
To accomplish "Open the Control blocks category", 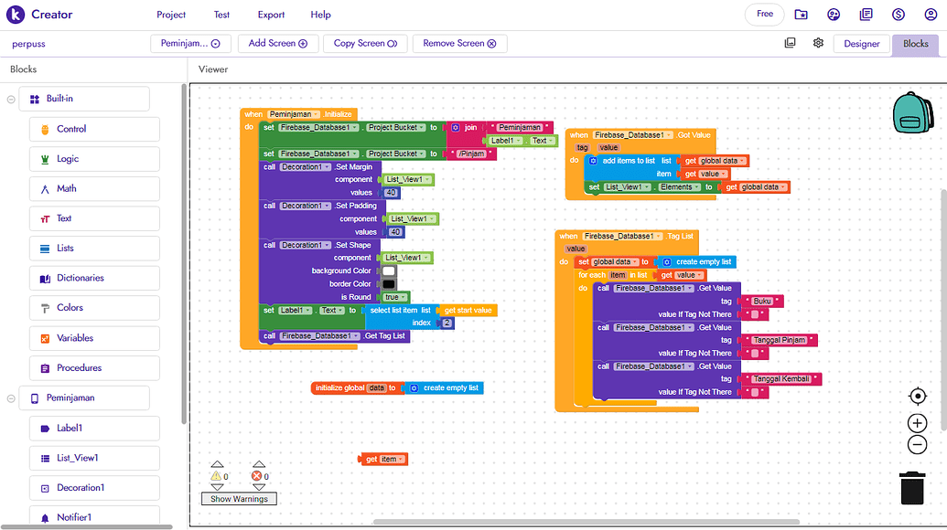I will (x=94, y=129).
